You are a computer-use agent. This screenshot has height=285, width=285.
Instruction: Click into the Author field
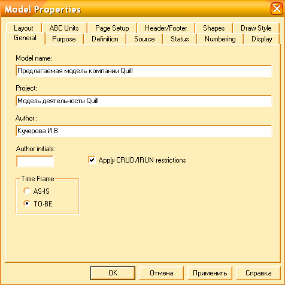(144, 131)
